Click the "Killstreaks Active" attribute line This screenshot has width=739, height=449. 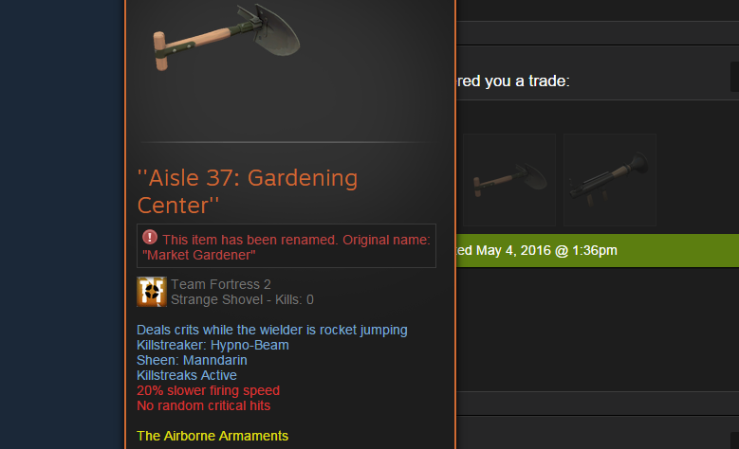click(187, 375)
